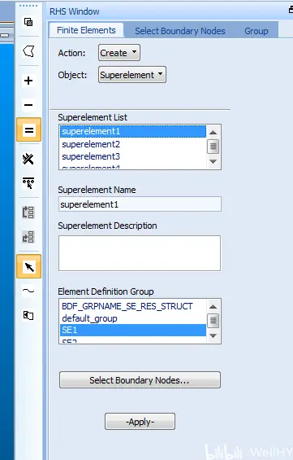Select superelement3 in the Superelement List
The width and height of the screenshot is (293, 460).
tap(133, 156)
